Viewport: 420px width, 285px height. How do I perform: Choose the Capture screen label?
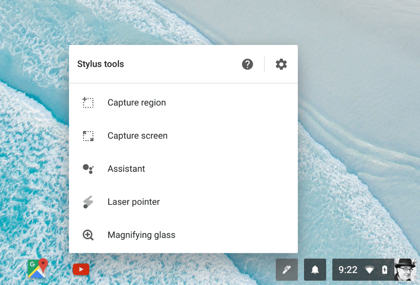[137, 136]
